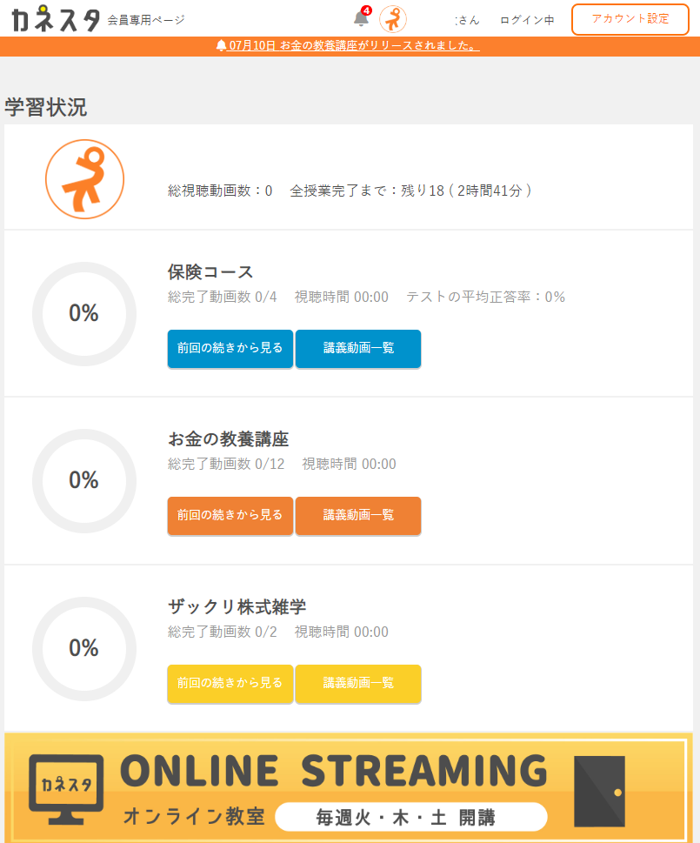700x843 pixels.
Task: Click the red notification count badge
Action: (367, 10)
